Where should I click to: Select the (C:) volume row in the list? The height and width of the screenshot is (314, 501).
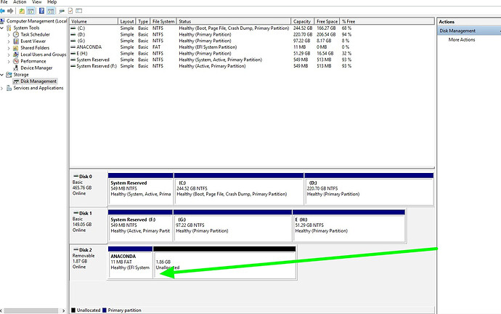(x=211, y=28)
